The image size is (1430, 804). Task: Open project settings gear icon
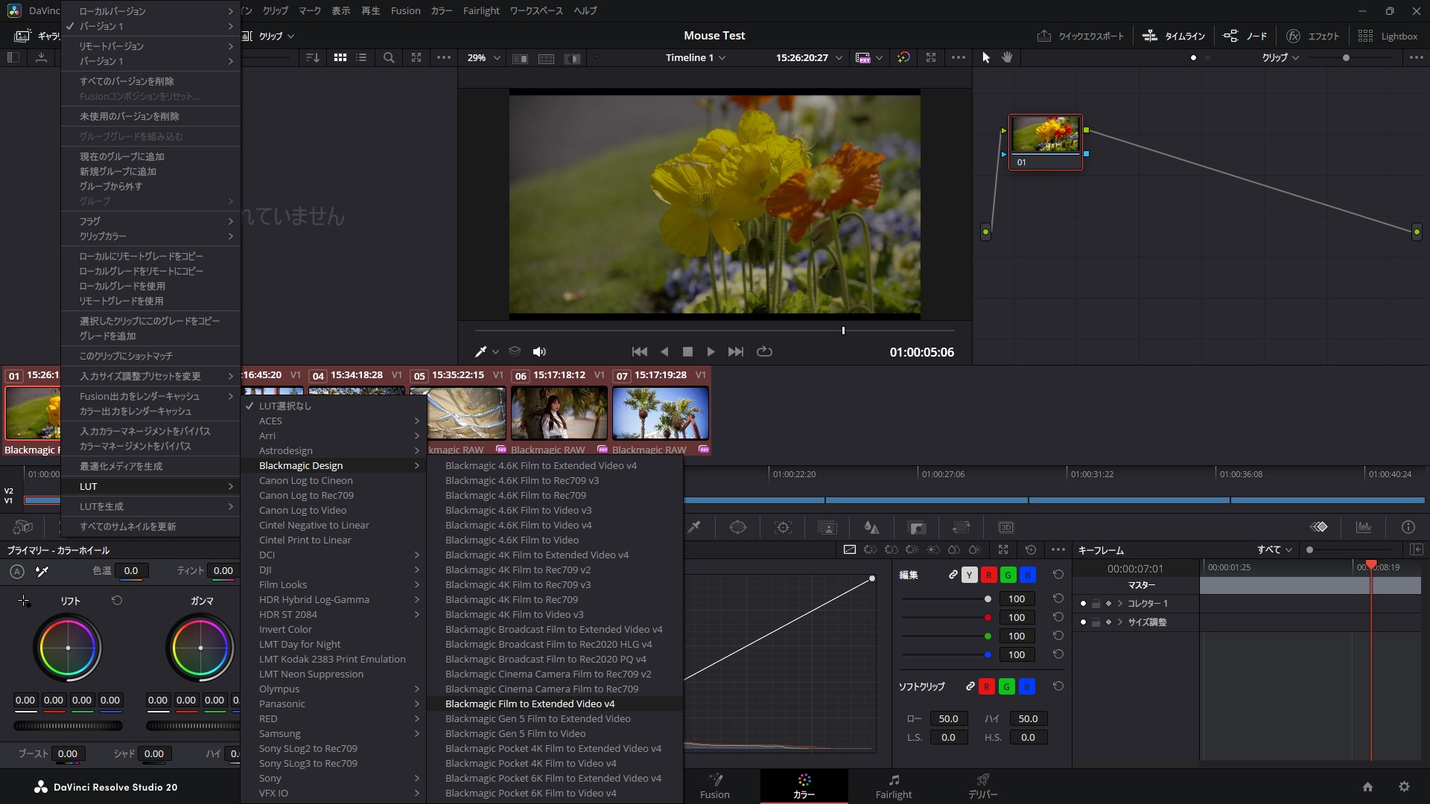coord(1404,787)
